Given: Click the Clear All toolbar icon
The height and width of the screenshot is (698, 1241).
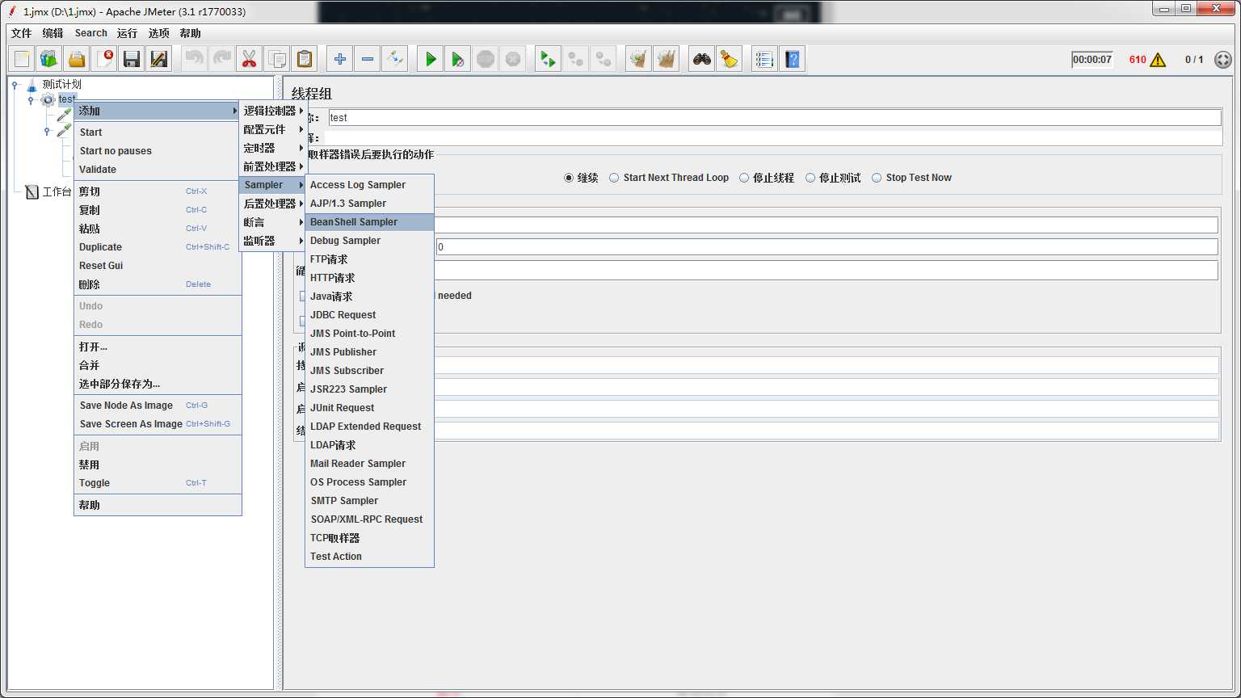Looking at the screenshot, I should pyautogui.click(x=667, y=59).
